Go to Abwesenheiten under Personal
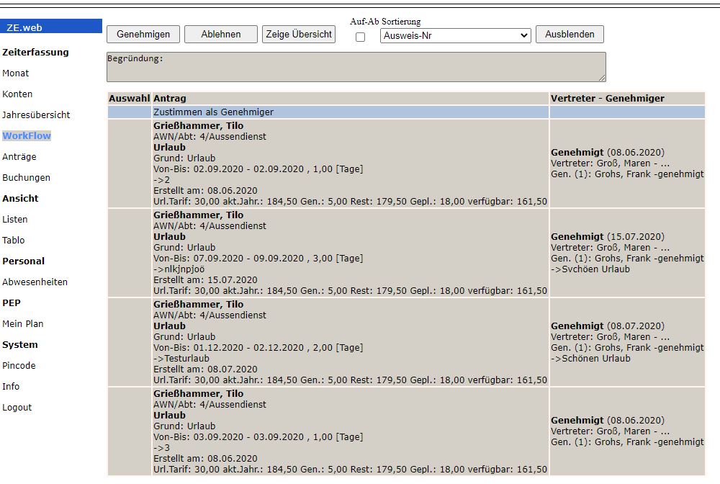This screenshot has height=484, width=720. (x=35, y=282)
